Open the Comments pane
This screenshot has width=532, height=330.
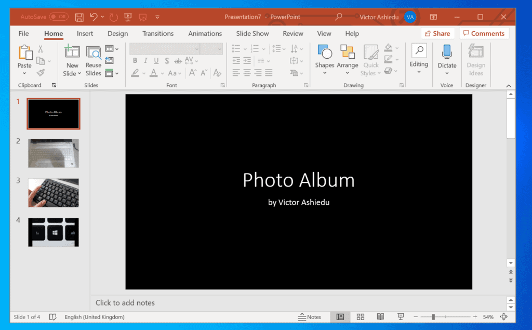tap(484, 33)
